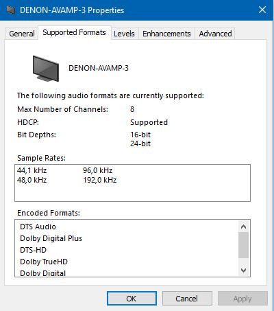Close the Properties dialog with X
Image resolution: width=274 pixels, height=311 pixels.
262,10
